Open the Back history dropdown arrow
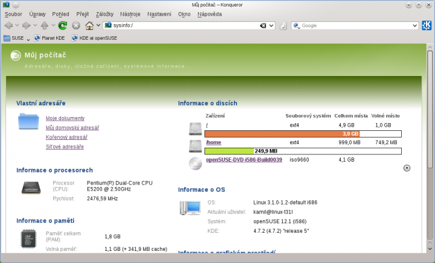Viewport: 435px width, 263px height. [17, 25]
